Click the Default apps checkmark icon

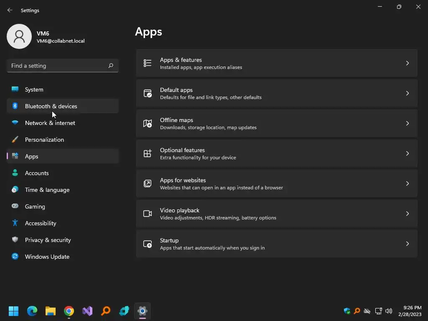(x=148, y=93)
